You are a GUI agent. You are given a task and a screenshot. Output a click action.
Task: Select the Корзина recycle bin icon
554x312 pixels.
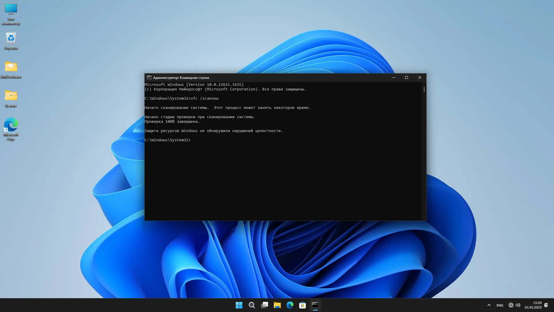point(11,40)
